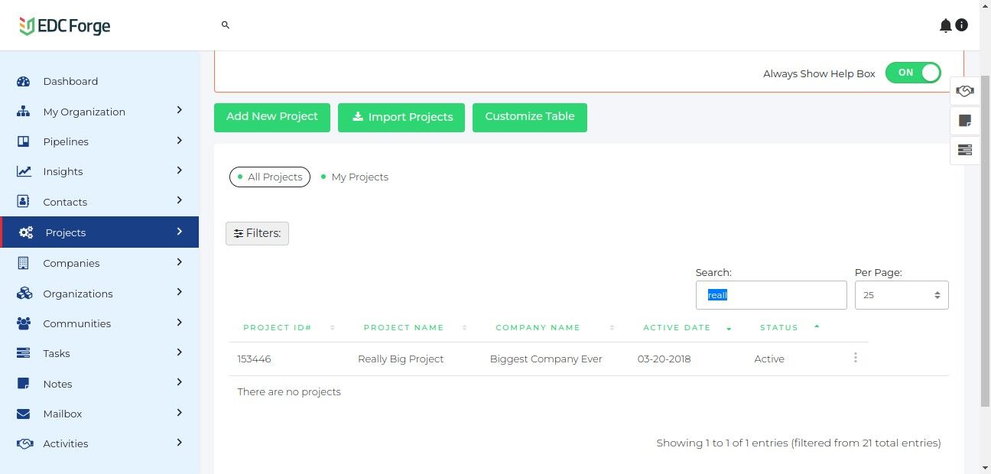
Task: Expand the Filters panel
Action: click(x=257, y=233)
